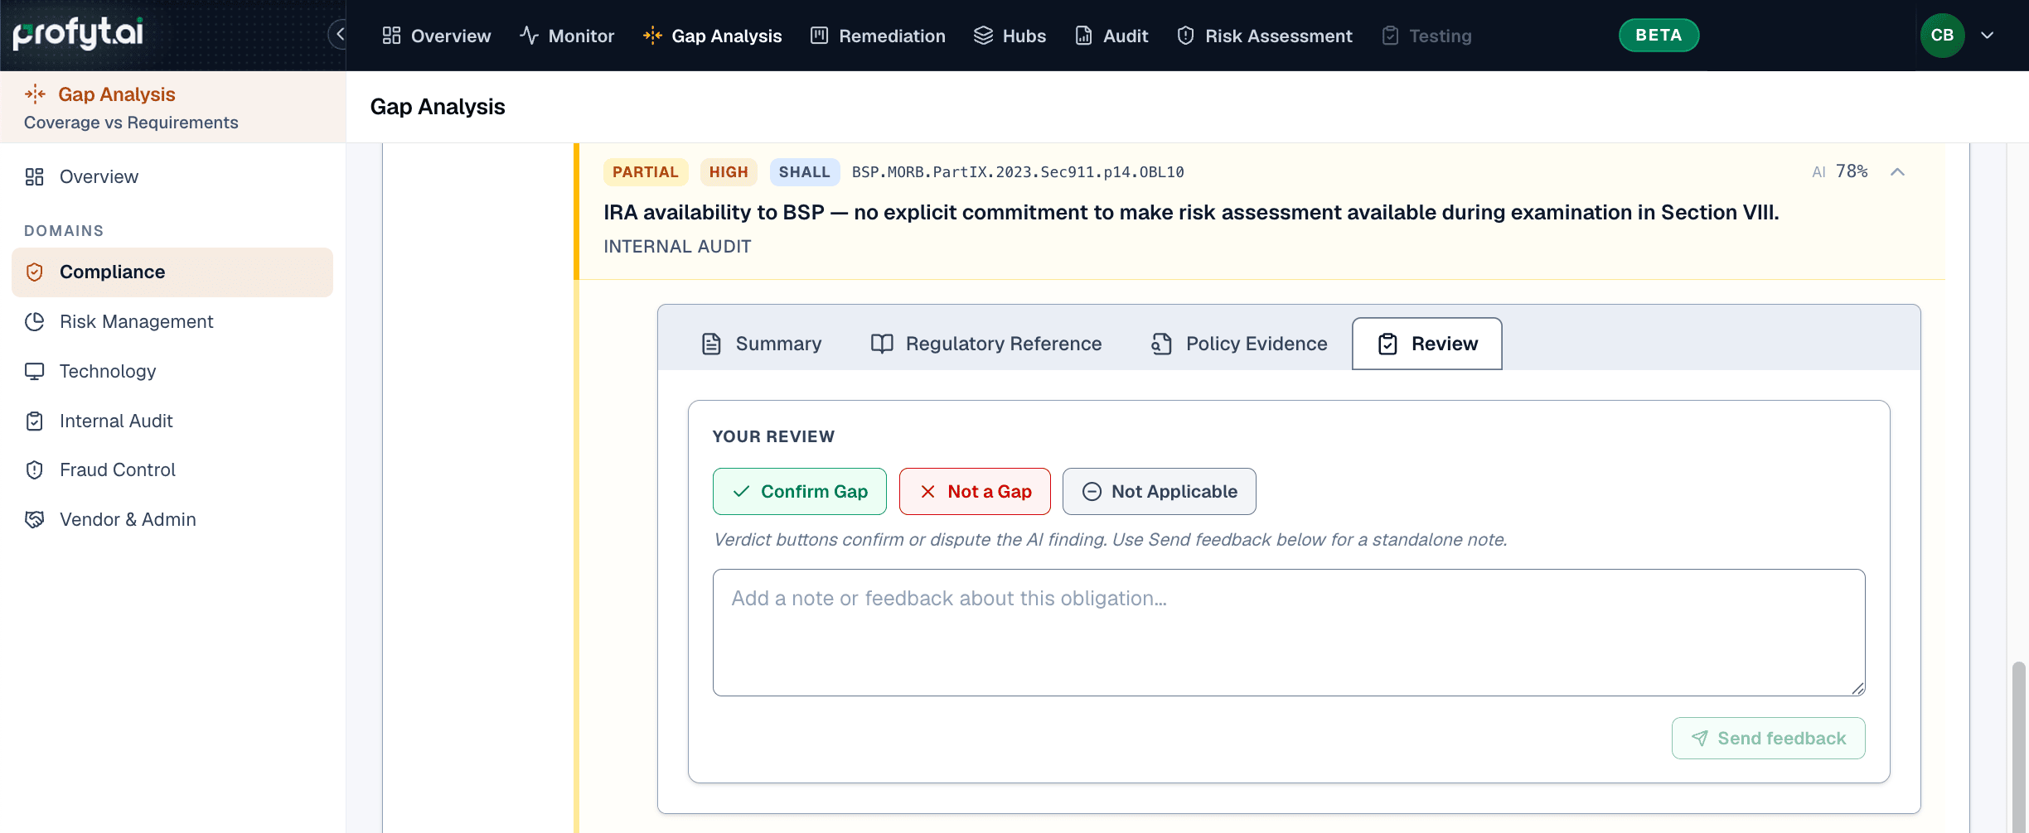Click the sidebar Overview grid icon
Screen dimensions: 2029x833
tap(34, 177)
